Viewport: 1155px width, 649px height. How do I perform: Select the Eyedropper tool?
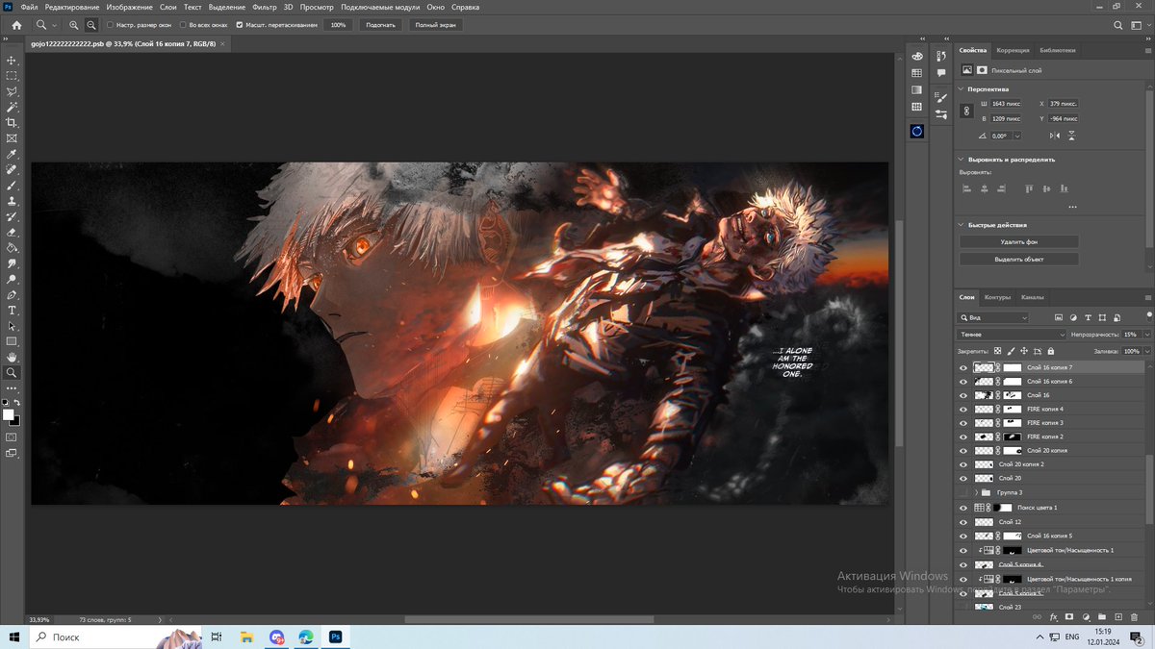pos(12,154)
